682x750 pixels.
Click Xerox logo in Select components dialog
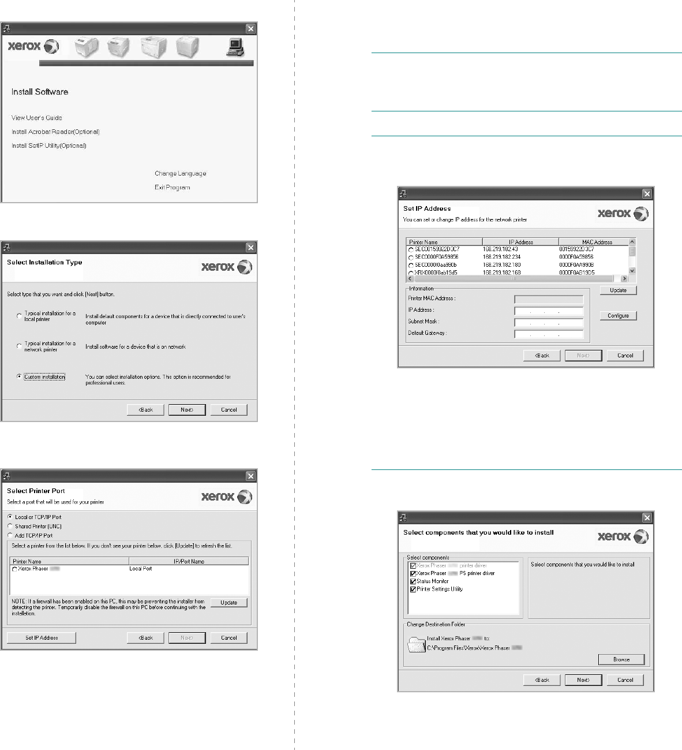[623, 537]
